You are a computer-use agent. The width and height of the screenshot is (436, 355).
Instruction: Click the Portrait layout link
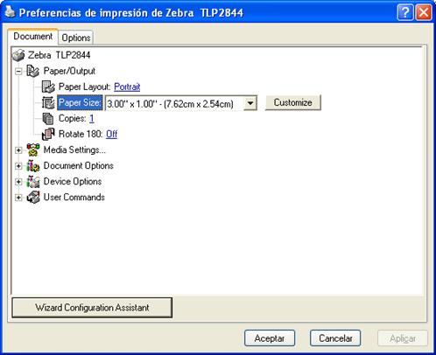(x=127, y=87)
